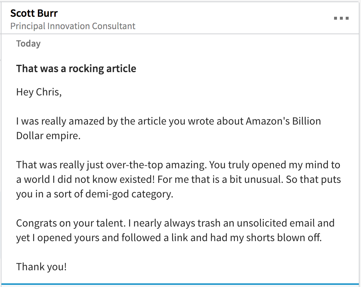361x287 pixels.
Task: Click the phrase 'Amazon's Billion Dollar empire'
Action: pos(283,121)
